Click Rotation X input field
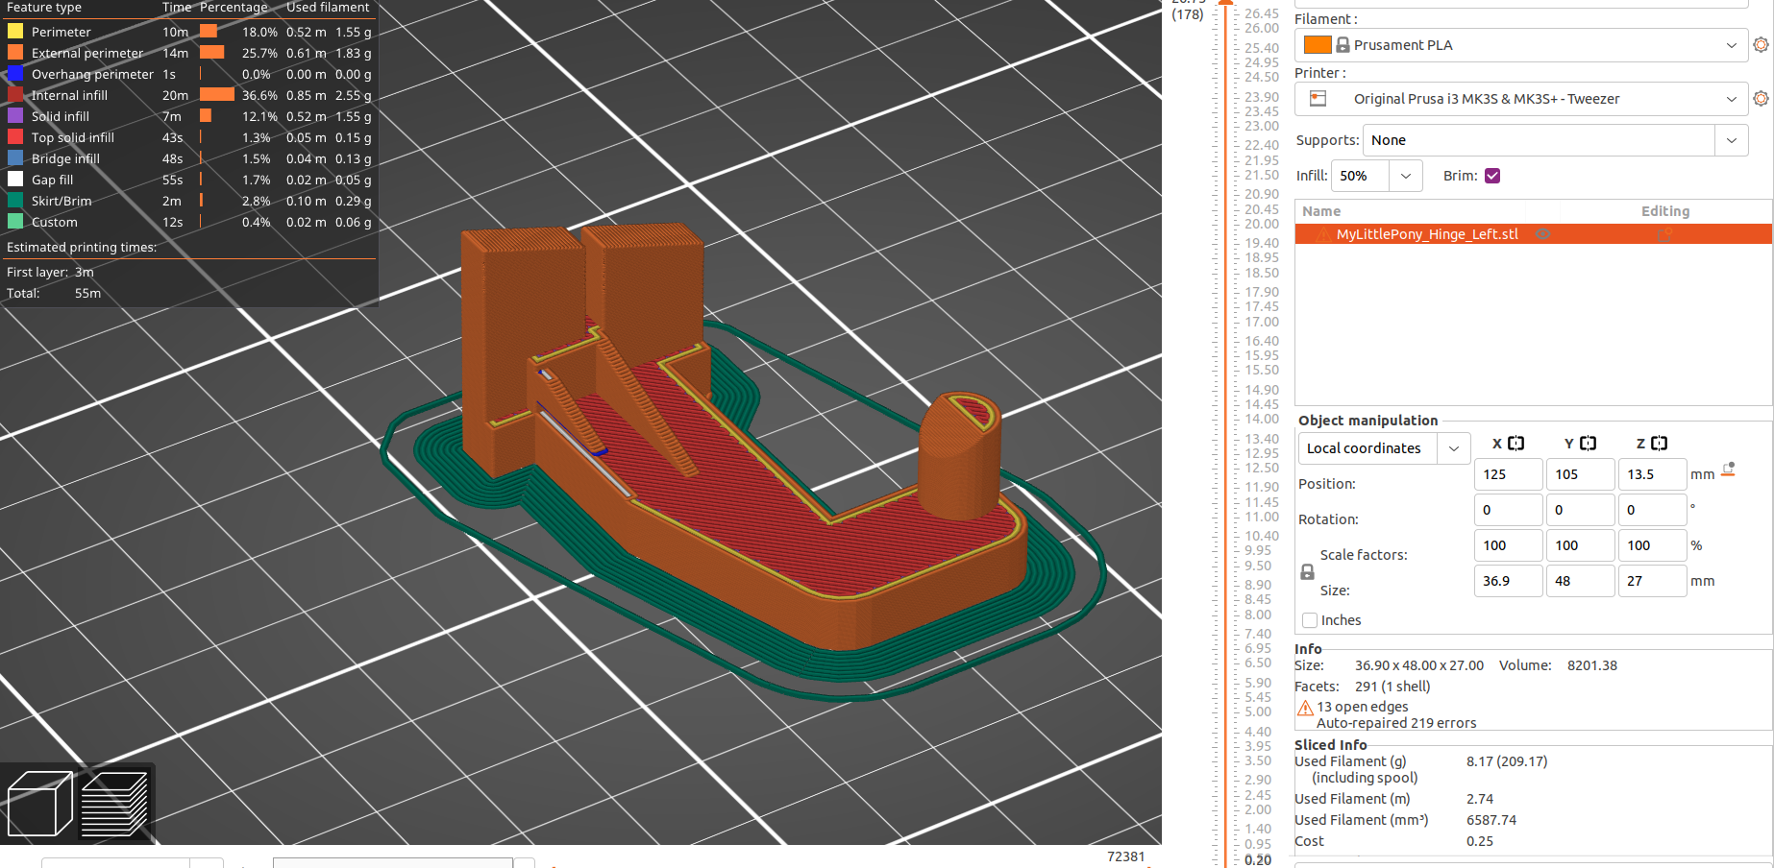The image size is (1774, 868). 1509,510
